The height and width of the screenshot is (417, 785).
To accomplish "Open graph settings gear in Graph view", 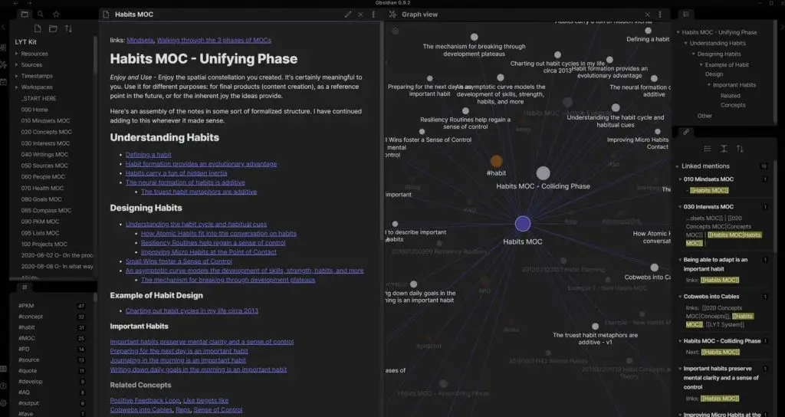I will click(395, 31).
